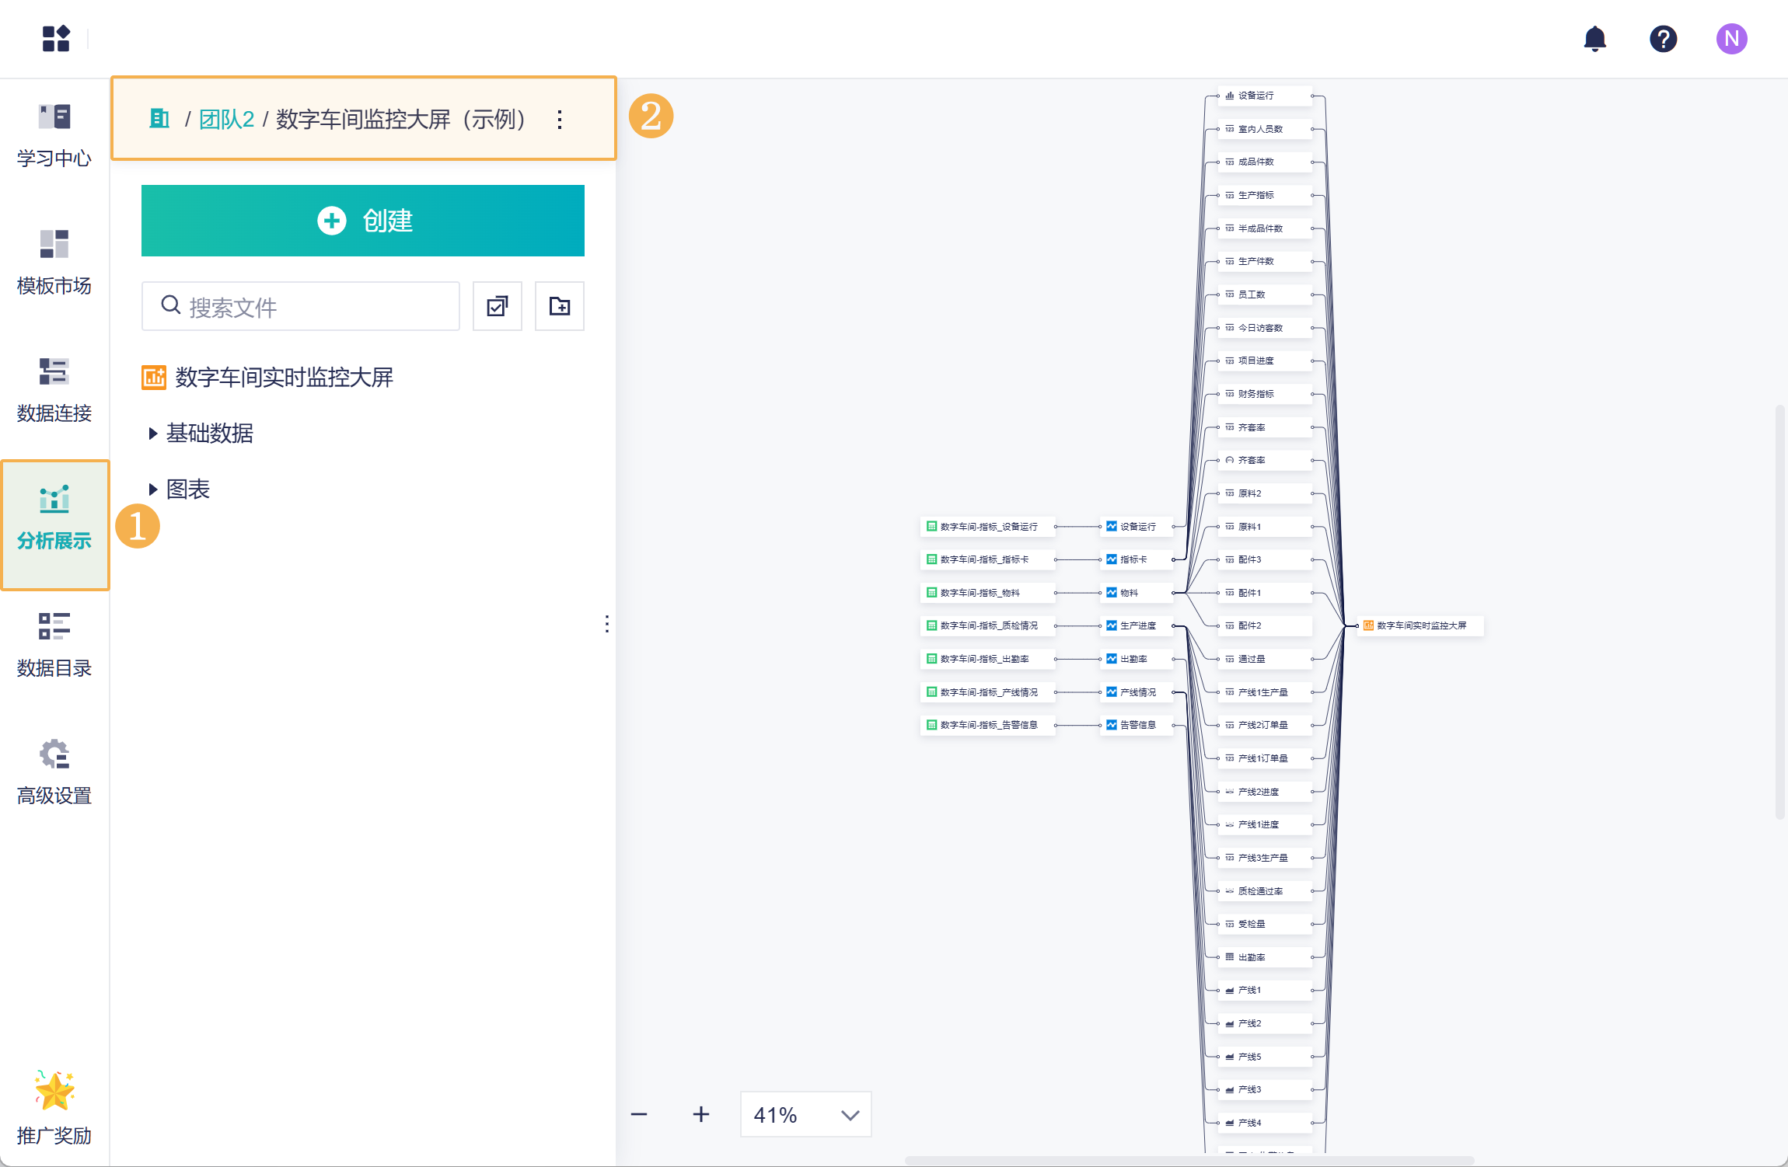Switch to 数据目录 sidebar tab

54,645
